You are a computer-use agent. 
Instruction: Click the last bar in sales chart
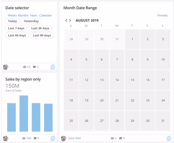point(48,117)
